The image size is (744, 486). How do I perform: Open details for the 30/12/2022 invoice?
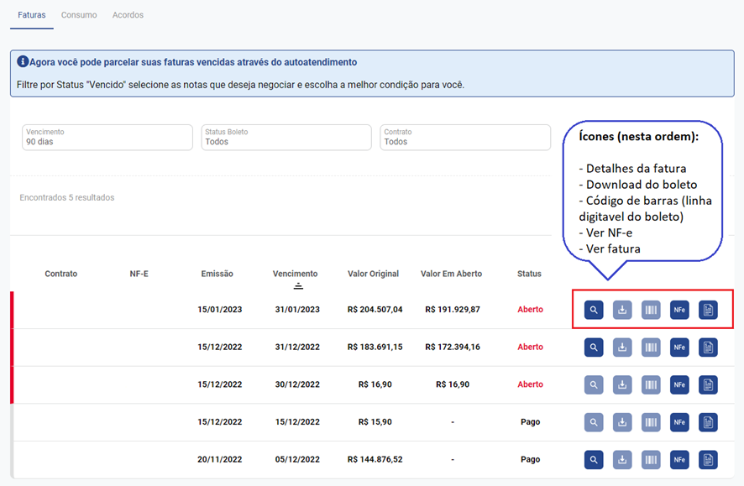point(594,385)
